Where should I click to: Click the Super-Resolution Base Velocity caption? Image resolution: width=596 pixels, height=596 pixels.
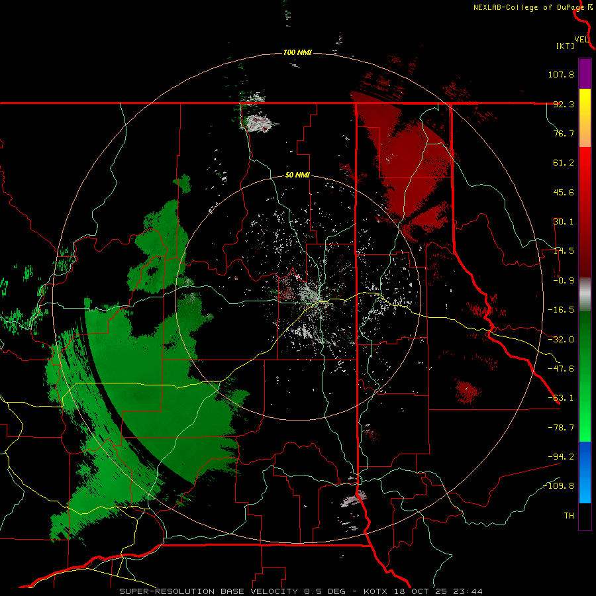[x=301, y=591]
